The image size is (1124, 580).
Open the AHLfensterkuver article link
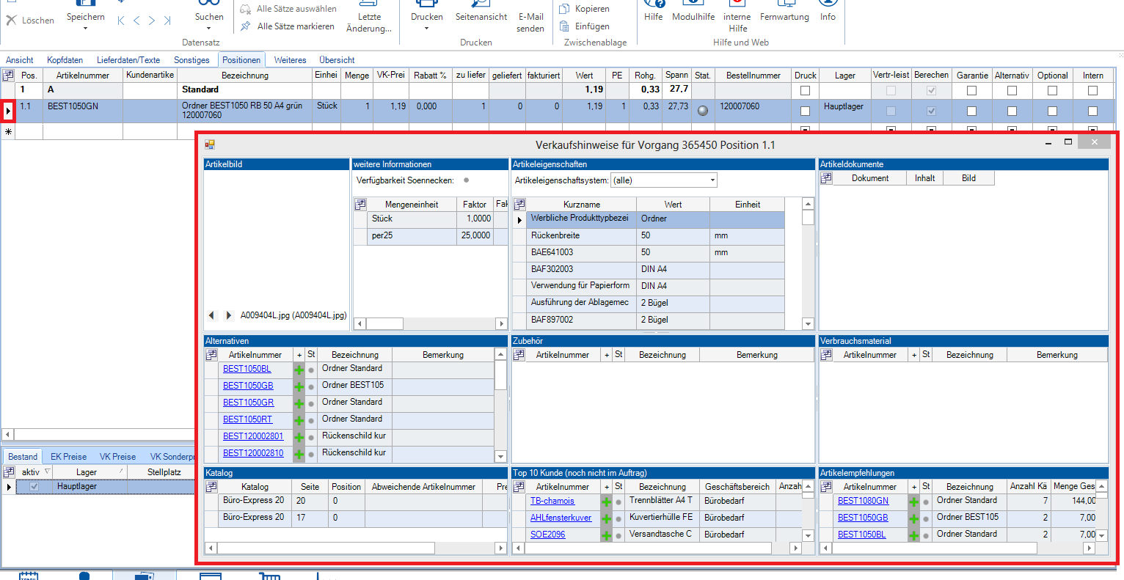561,518
